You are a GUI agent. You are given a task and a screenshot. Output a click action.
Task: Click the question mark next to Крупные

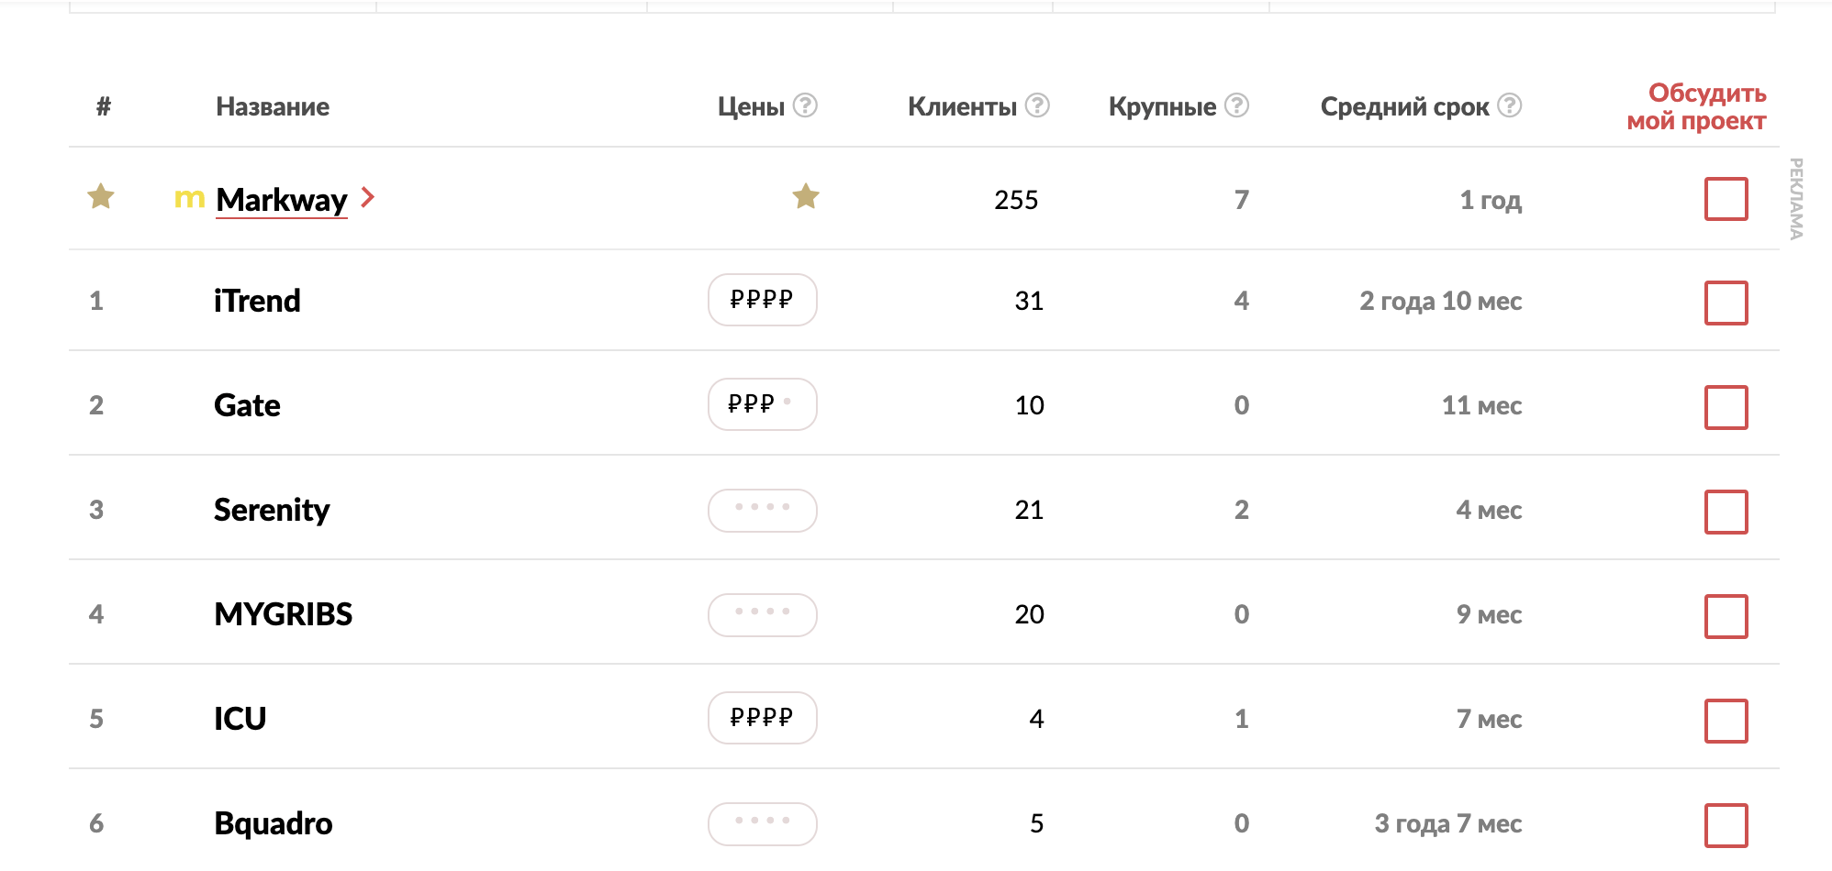[x=1237, y=105]
